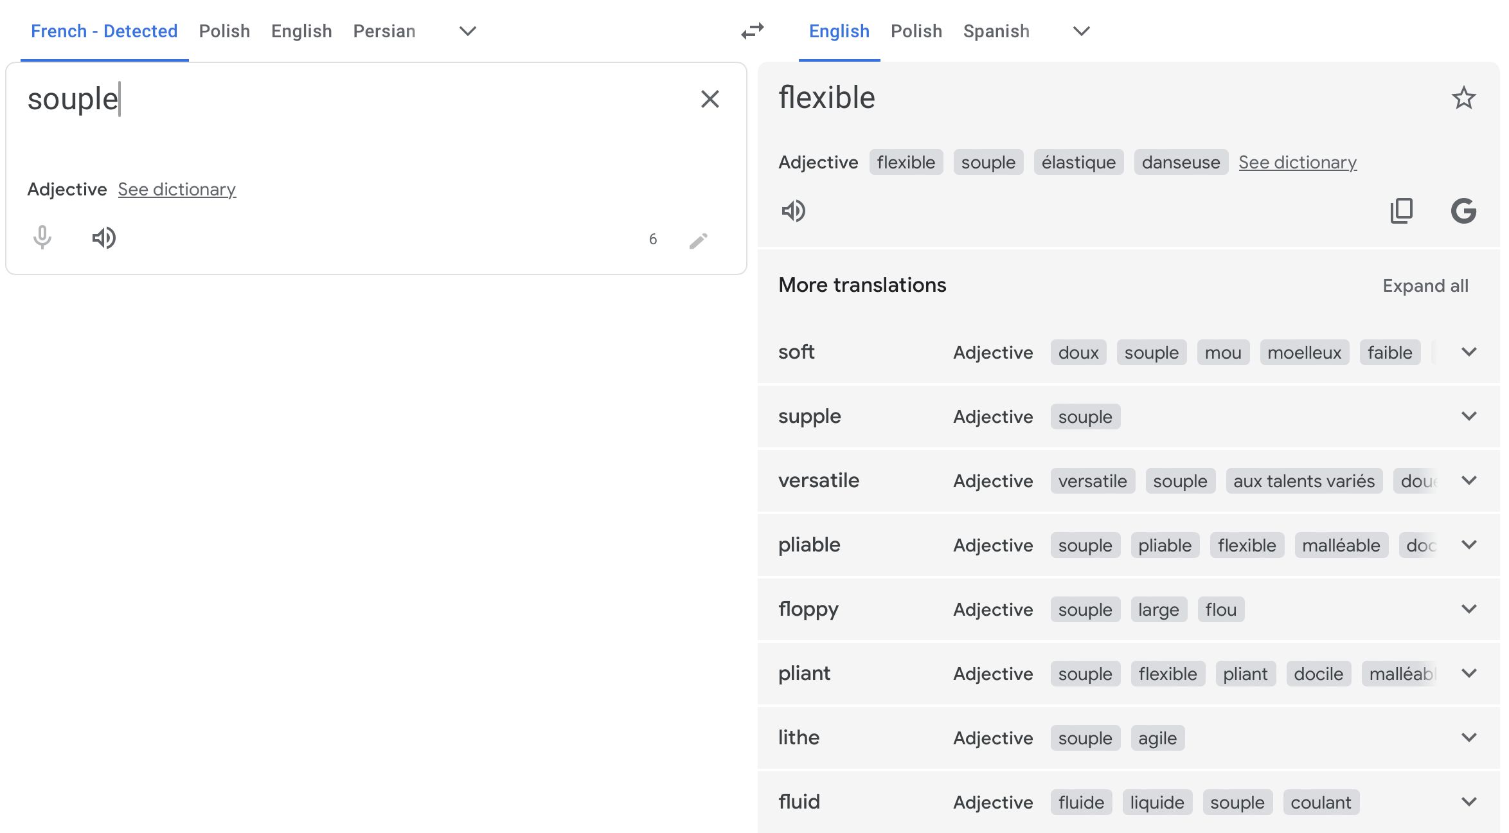
Task: Click the liquide chip in fluid row
Action: pyautogui.click(x=1157, y=802)
